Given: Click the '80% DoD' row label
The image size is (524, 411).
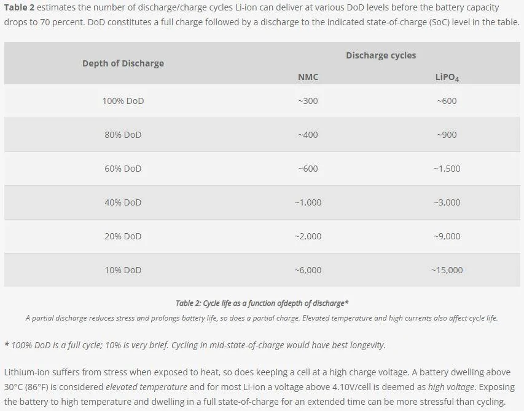Looking at the screenshot, I should point(123,135).
